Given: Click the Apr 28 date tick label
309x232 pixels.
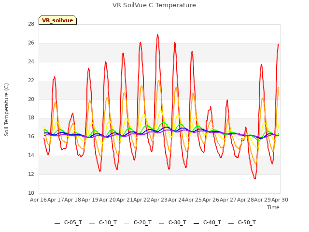Looking at the screenshot, I should pos(245,200).
